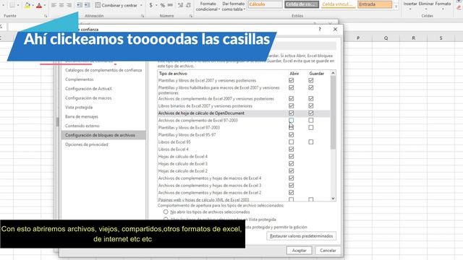Image resolution: width=463 pixels, height=260 pixels.
Task: Apply the Celda vinculada cell style
Action: (339, 4)
